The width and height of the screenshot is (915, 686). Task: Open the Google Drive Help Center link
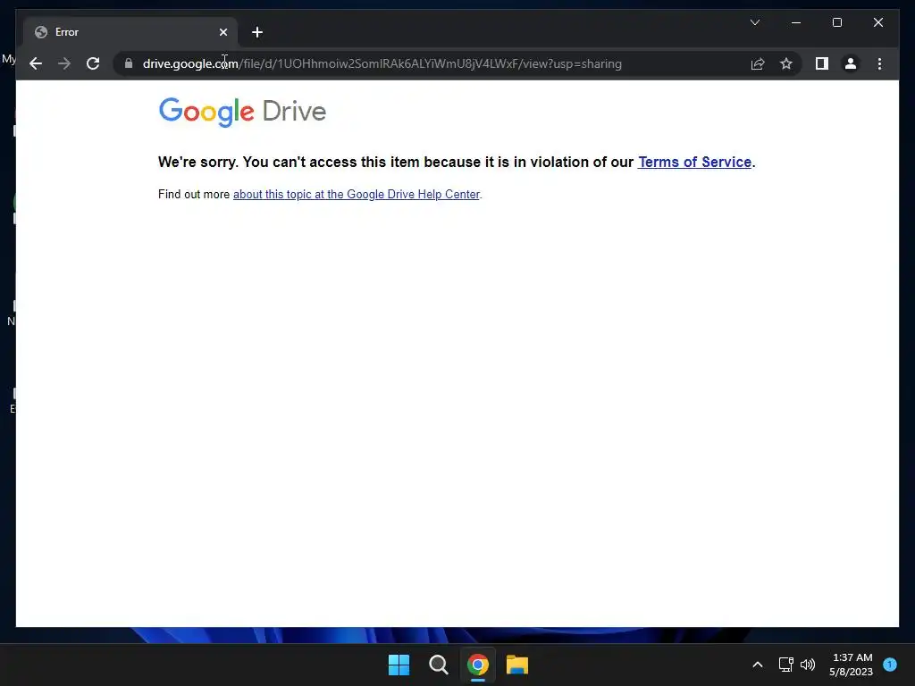tap(356, 194)
